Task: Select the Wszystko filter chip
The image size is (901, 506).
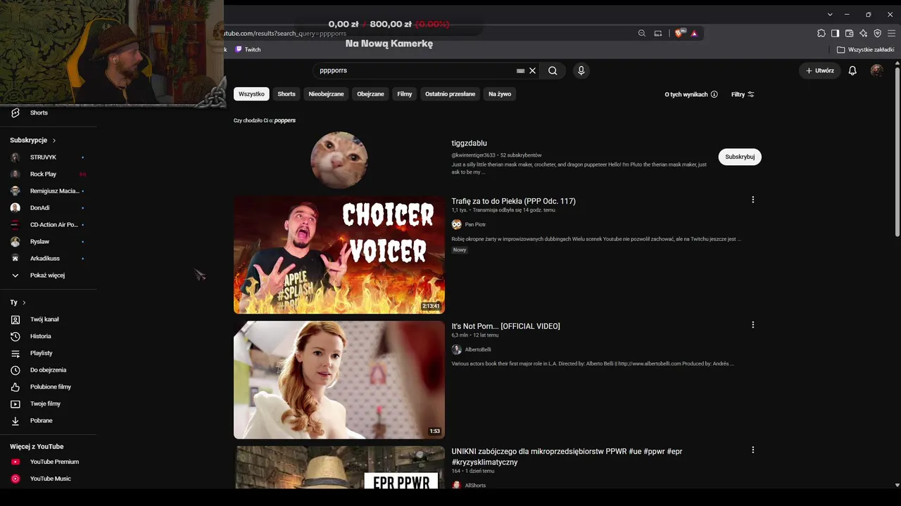Action: click(251, 94)
